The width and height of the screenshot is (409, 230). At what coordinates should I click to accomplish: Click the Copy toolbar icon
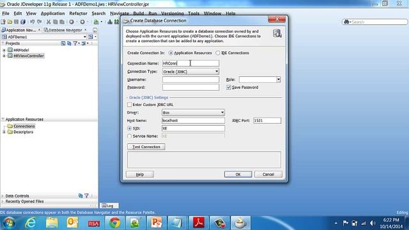[x=56, y=22]
